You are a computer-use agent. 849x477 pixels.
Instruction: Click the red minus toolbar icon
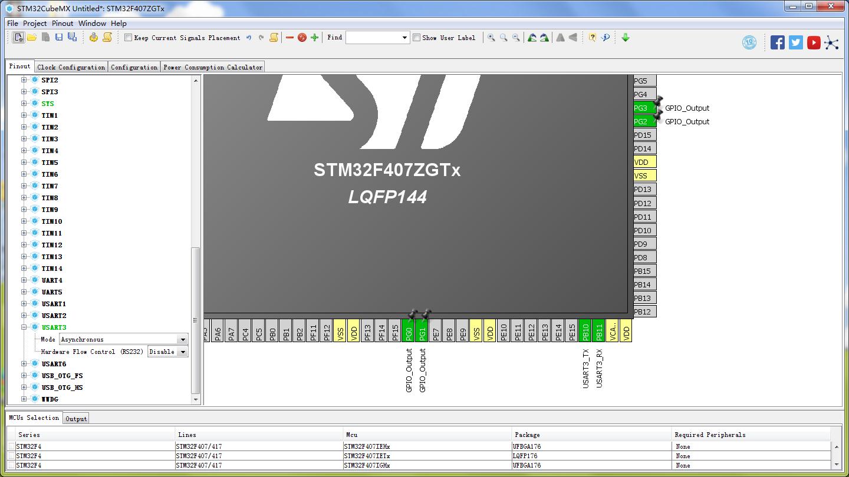(289, 38)
